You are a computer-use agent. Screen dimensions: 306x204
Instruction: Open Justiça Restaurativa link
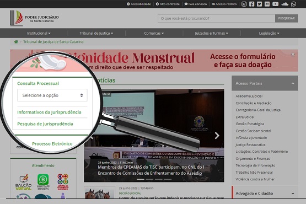pyautogui.click(x=250, y=144)
